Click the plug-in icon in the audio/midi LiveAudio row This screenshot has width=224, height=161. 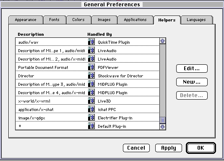(x=91, y=50)
